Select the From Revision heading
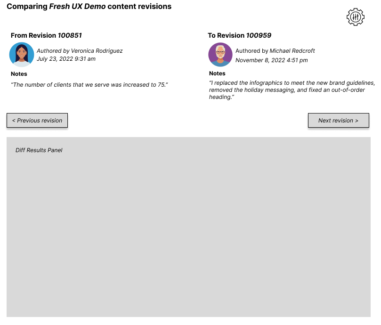Image resolution: width=381 pixels, height=325 pixels. click(34, 35)
